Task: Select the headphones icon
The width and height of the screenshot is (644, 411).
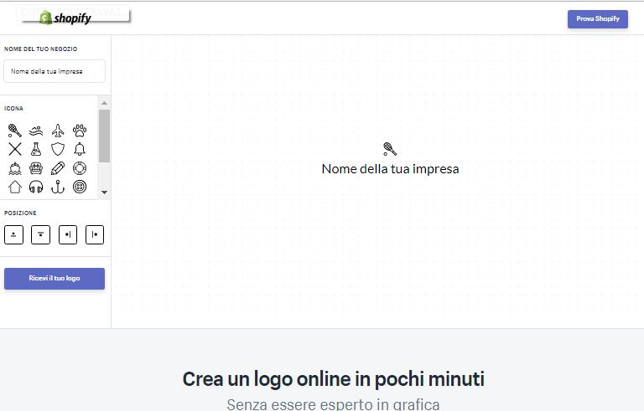Action: tap(36, 187)
